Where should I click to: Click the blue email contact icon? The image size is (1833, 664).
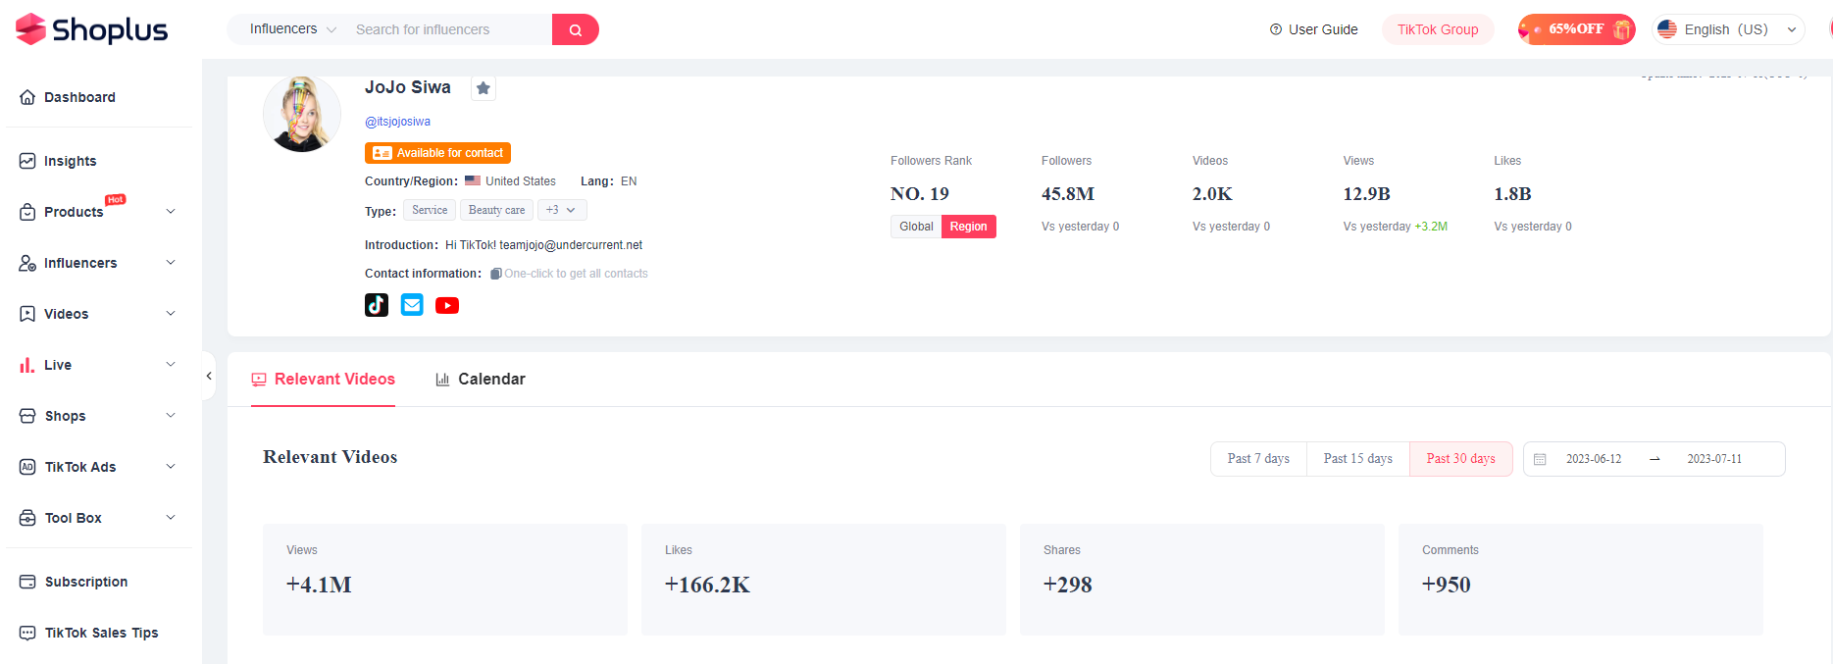tap(412, 305)
